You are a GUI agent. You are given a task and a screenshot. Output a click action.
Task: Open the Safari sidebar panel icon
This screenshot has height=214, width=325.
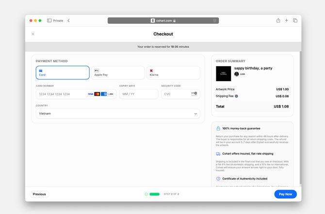pos(49,20)
